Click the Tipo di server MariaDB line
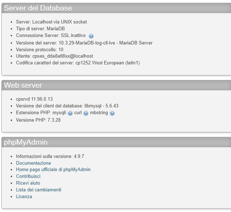Viewport: 231px width, 212px height. pyautogui.click(x=40, y=28)
